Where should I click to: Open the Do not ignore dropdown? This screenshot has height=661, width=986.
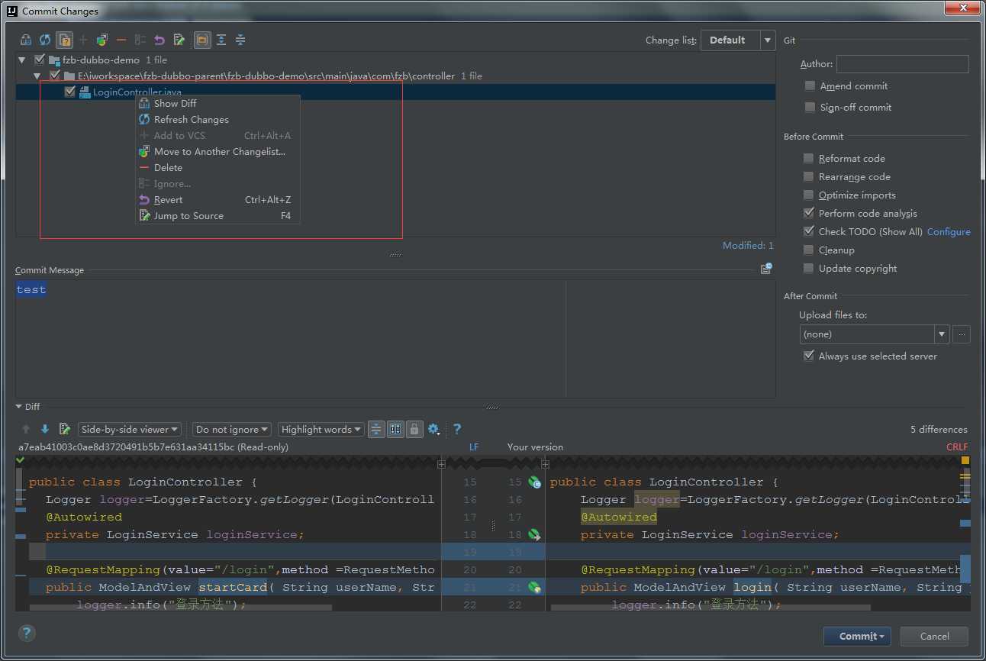tap(232, 429)
